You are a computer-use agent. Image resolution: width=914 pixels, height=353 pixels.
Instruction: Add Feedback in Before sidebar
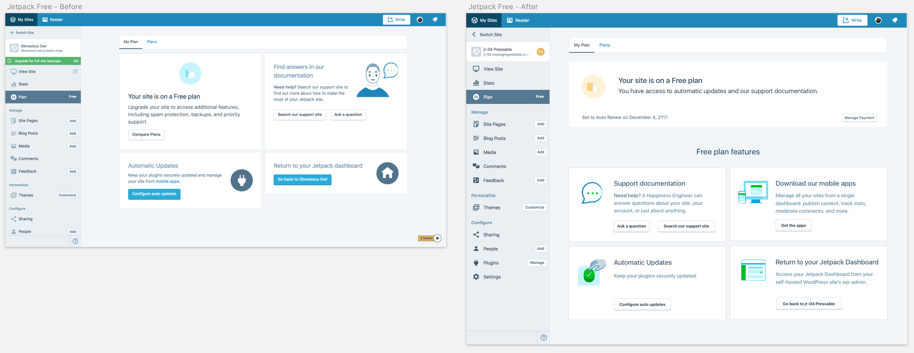point(73,172)
